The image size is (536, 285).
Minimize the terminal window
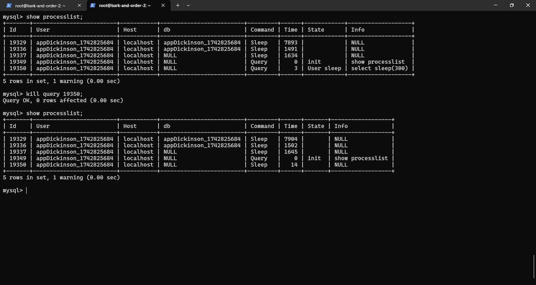point(495,5)
